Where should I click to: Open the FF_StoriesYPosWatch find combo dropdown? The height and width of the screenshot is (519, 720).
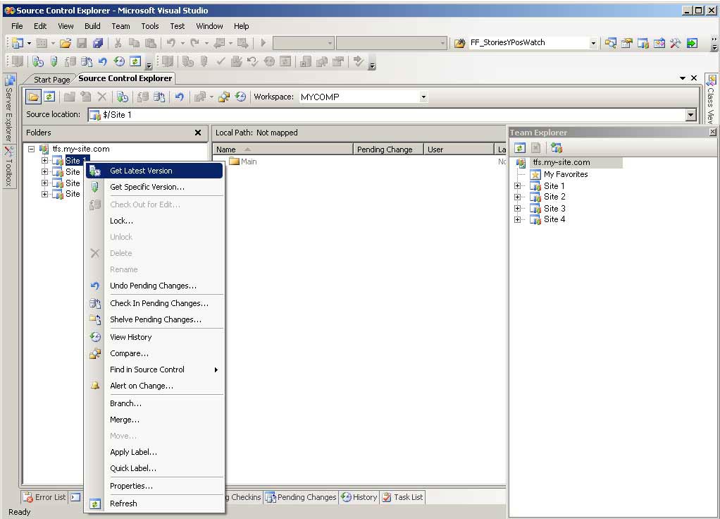(592, 43)
